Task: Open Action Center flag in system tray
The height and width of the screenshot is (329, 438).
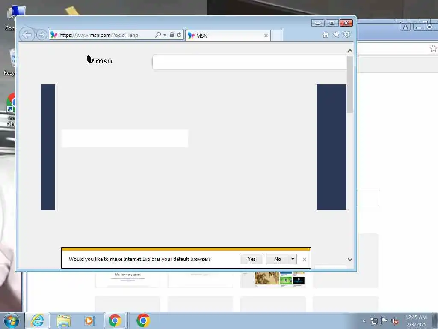Action: click(x=385, y=320)
